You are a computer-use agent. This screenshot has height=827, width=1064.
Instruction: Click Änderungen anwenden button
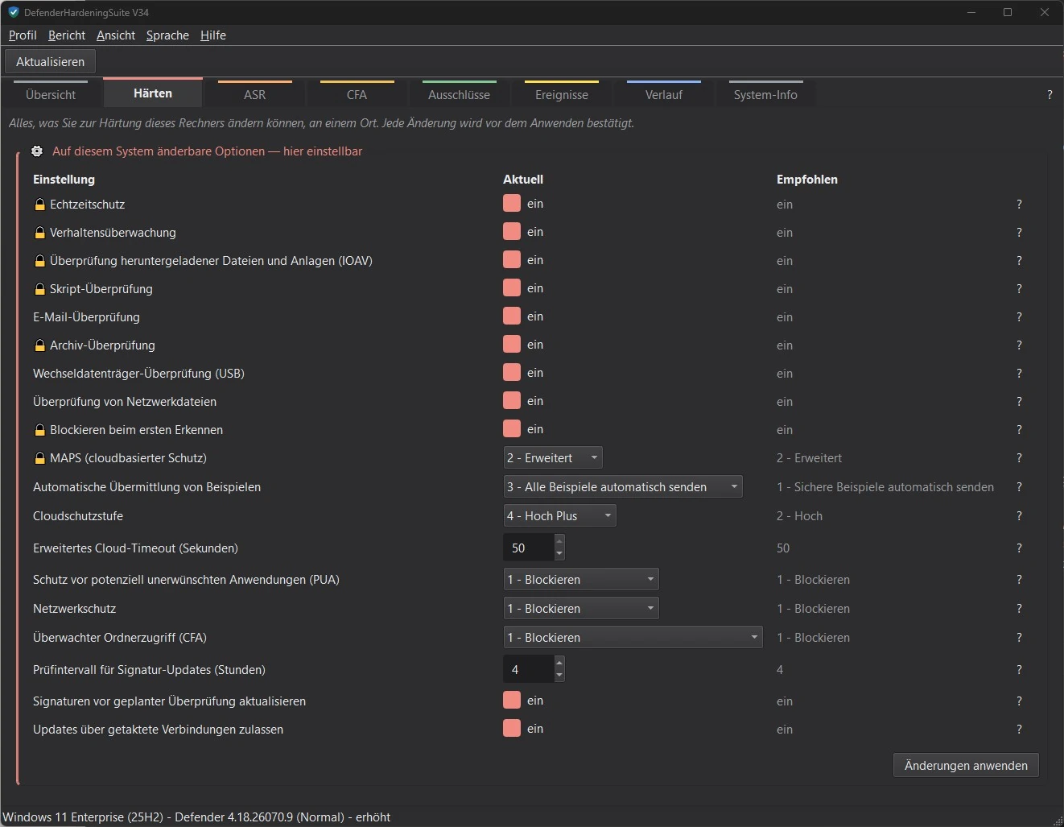966,766
